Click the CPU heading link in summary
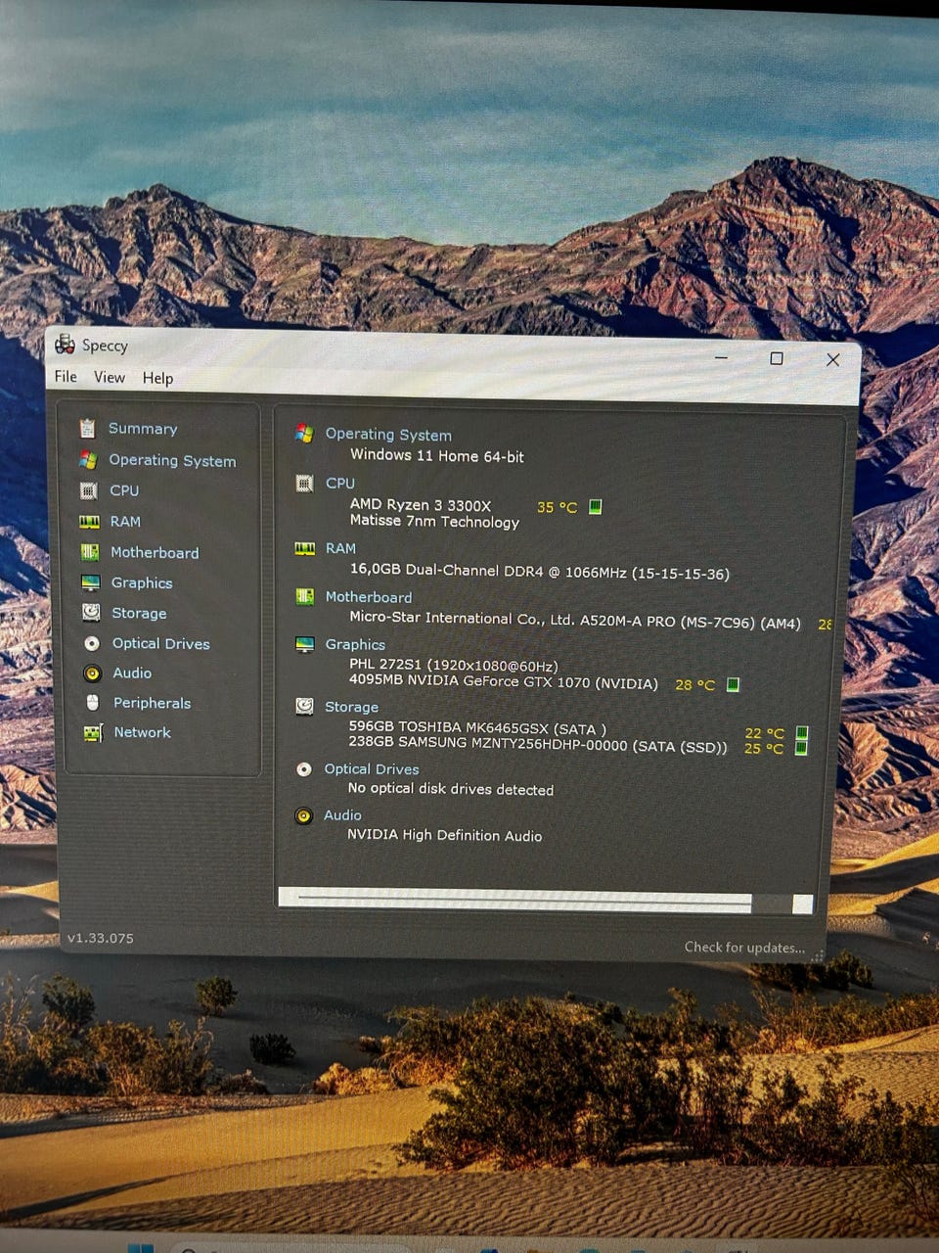The width and height of the screenshot is (939, 1253). point(340,484)
